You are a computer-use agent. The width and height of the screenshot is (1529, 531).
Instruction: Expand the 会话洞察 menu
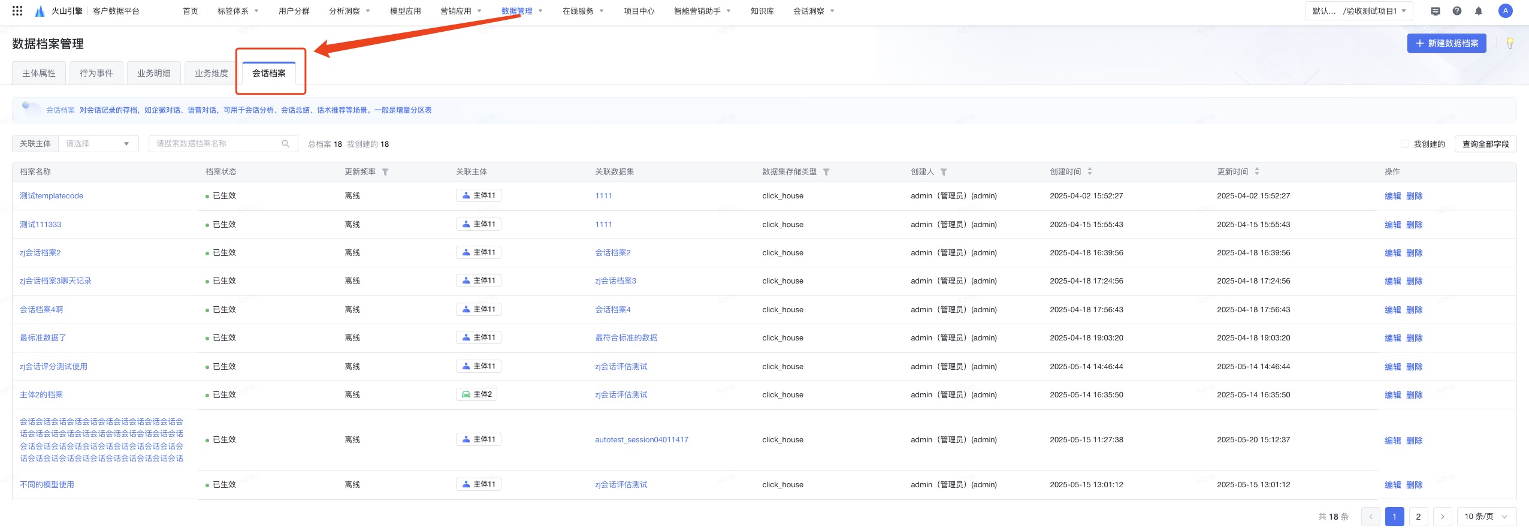pyautogui.click(x=814, y=11)
